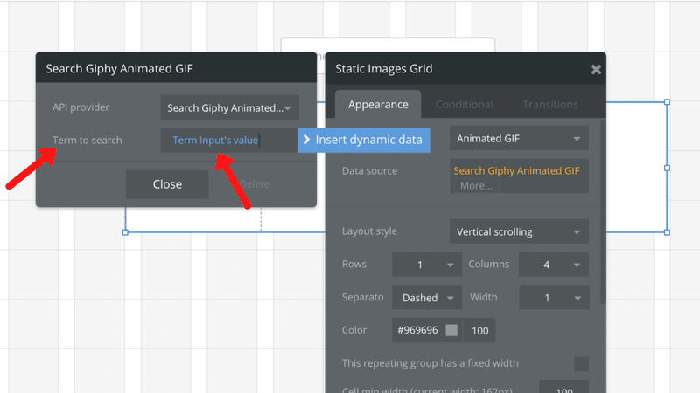Switch to the Transitions tab

pyautogui.click(x=550, y=105)
